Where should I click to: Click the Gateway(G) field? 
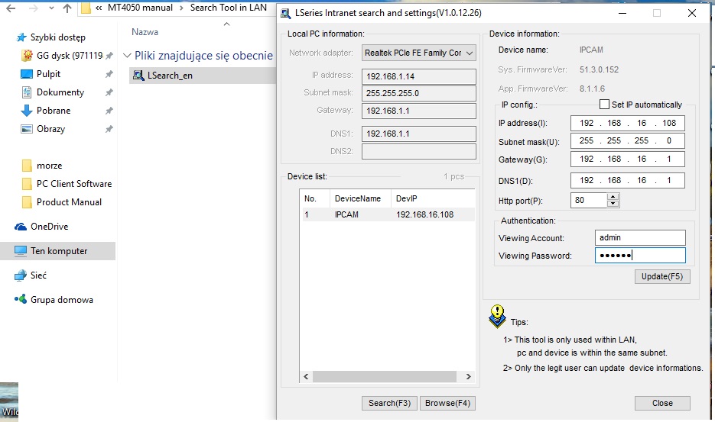pos(628,159)
